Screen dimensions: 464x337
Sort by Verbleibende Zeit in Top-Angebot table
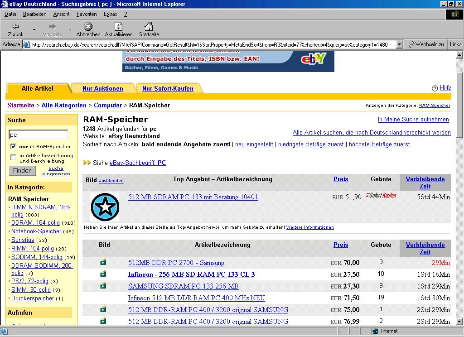[425, 183]
